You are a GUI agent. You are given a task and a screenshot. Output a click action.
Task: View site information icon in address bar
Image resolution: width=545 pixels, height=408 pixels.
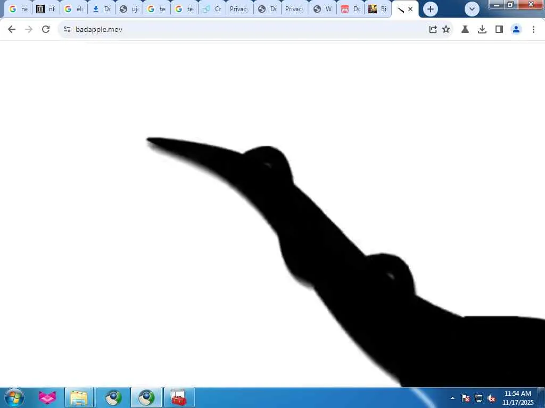(67, 30)
